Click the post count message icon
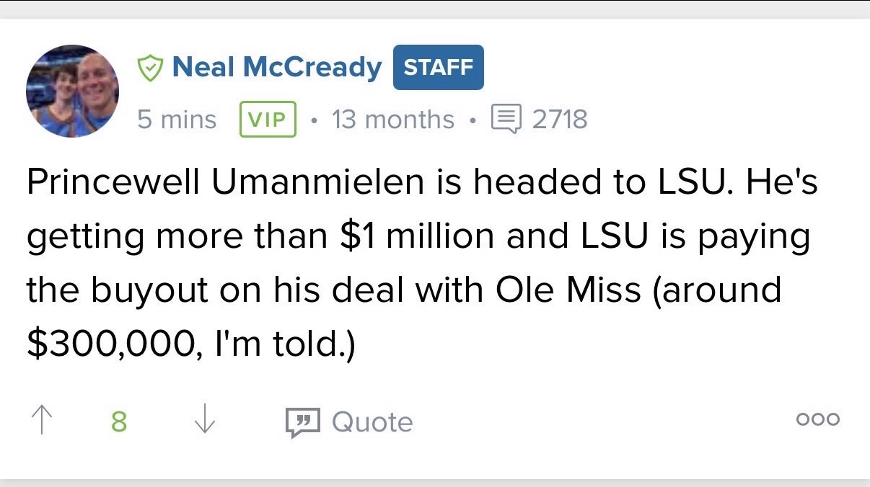The image size is (870, 487). (505, 119)
